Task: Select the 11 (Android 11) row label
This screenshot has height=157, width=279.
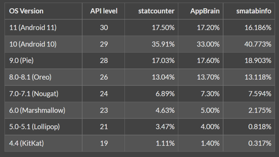Action: click(33, 27)
